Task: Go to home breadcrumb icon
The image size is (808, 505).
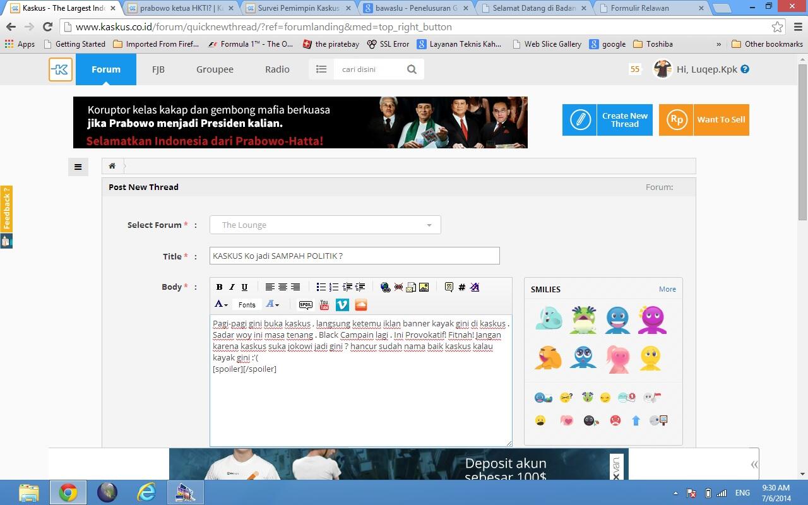Action: point(112,166)
